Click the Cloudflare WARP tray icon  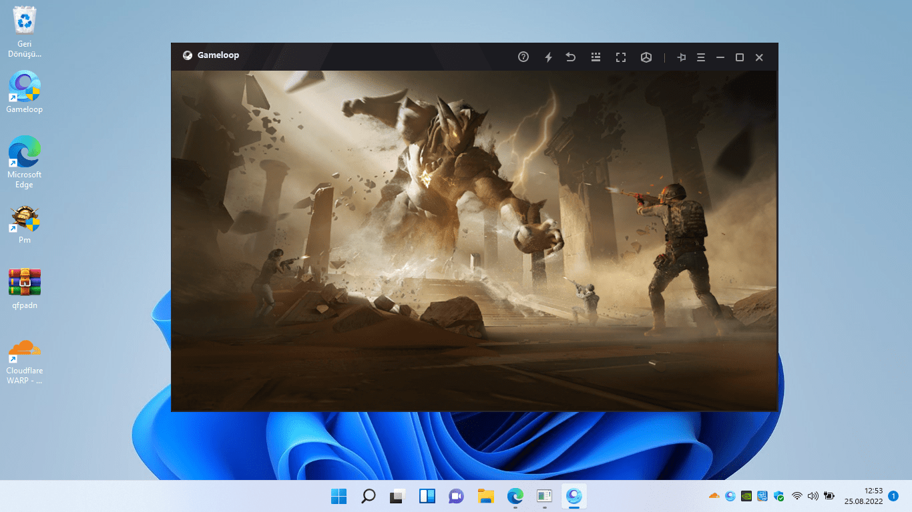(x=714, y=496)
